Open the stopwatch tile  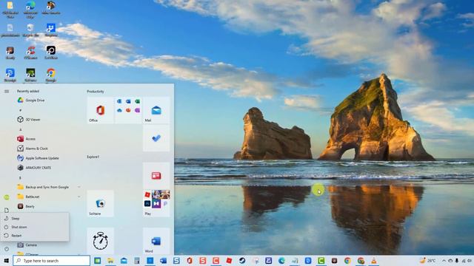pyautogui.click(x=101, y=241)
